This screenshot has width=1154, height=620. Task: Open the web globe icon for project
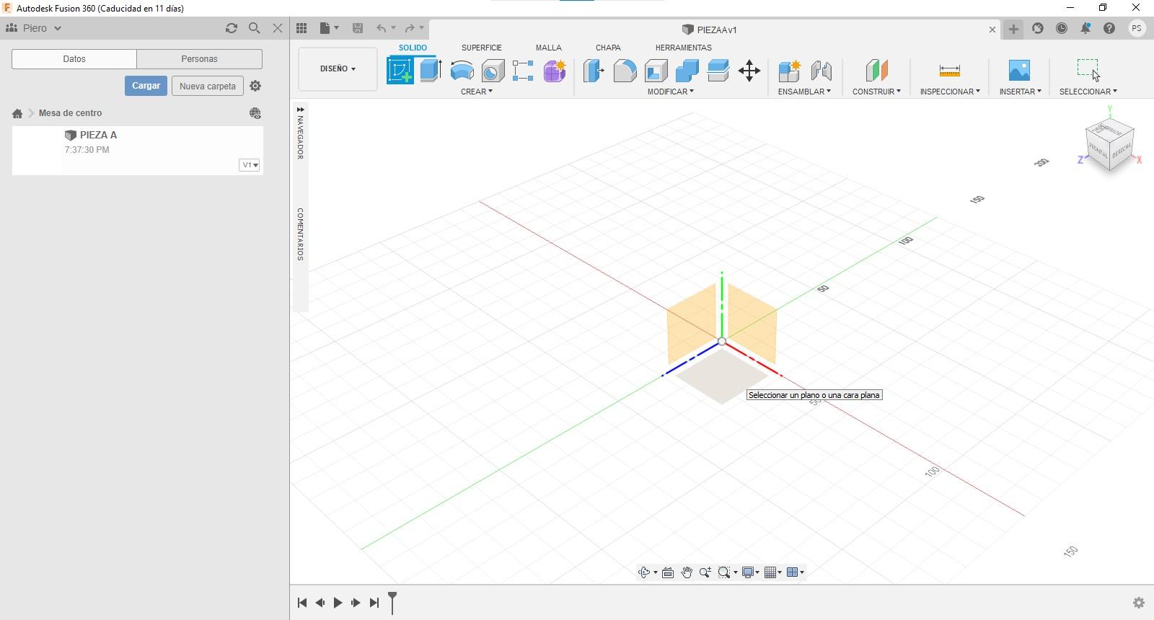point(255,113)
